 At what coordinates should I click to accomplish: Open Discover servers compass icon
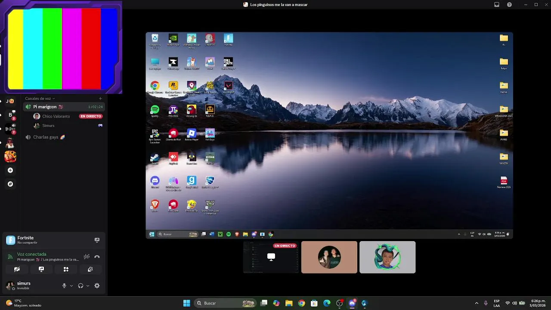(10, 184)
